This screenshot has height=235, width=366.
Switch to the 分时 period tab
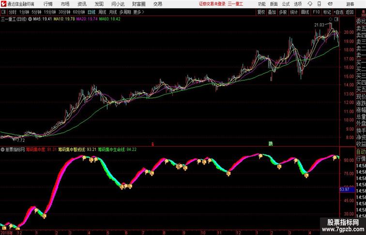coord(13,12)
